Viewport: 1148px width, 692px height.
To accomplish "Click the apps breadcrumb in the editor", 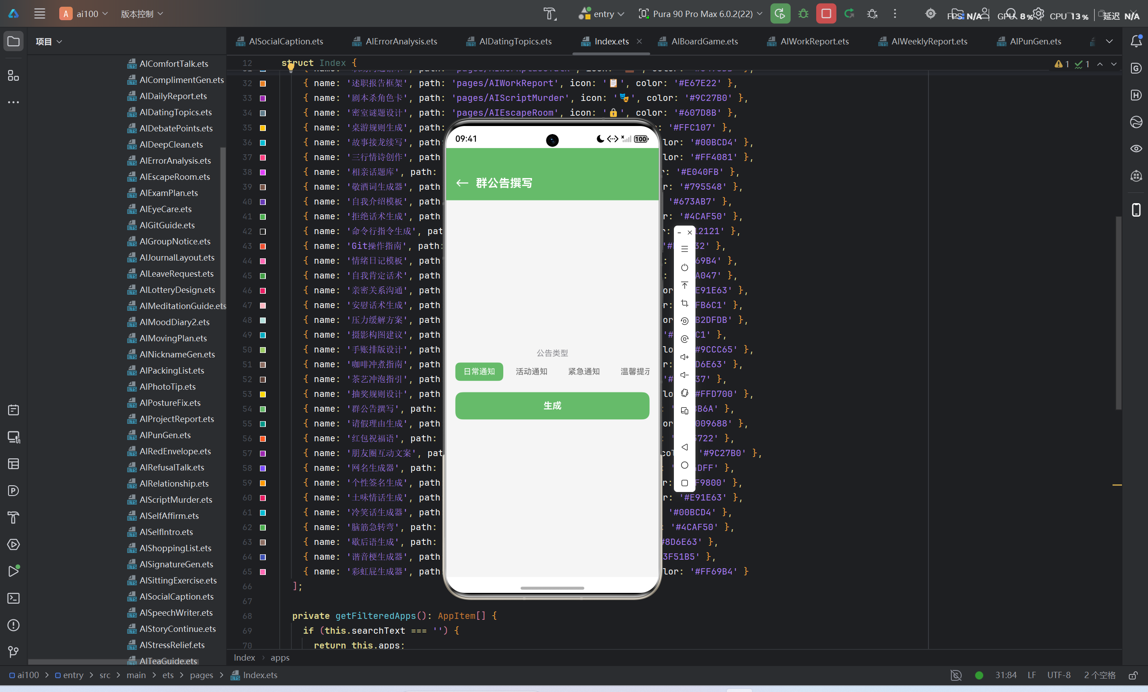I will point(280,657).
